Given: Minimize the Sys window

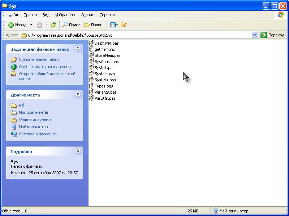Looking at the screenshot, I should [266, 6].
